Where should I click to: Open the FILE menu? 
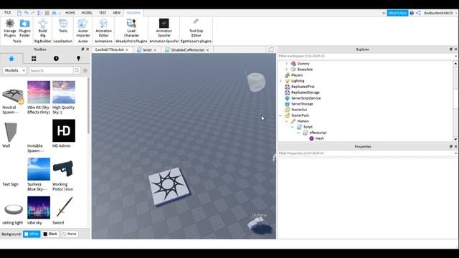8,13
